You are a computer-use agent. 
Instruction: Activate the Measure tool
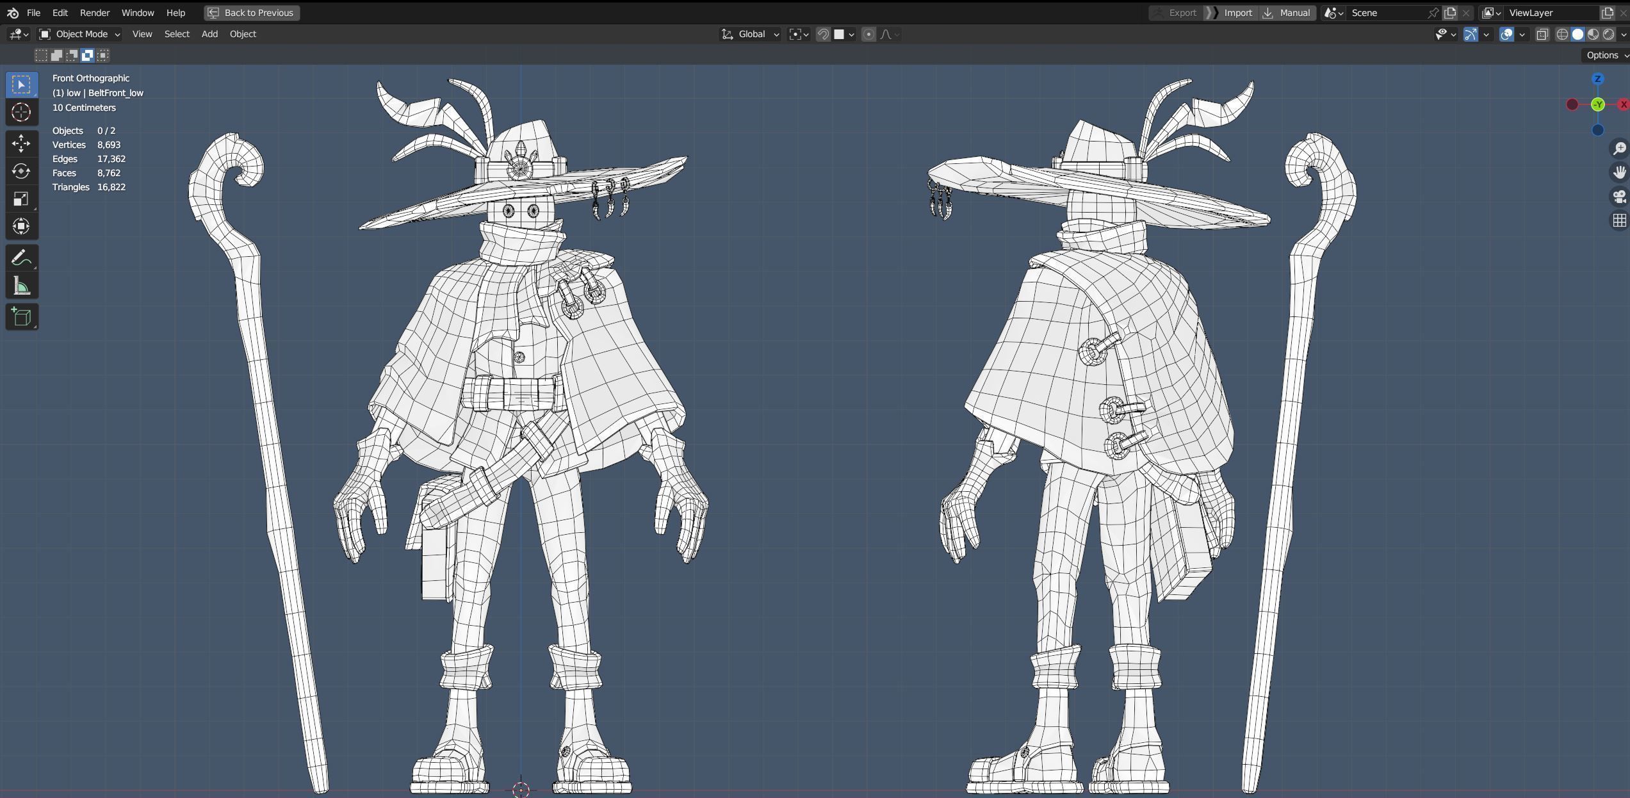coord(22,286)
